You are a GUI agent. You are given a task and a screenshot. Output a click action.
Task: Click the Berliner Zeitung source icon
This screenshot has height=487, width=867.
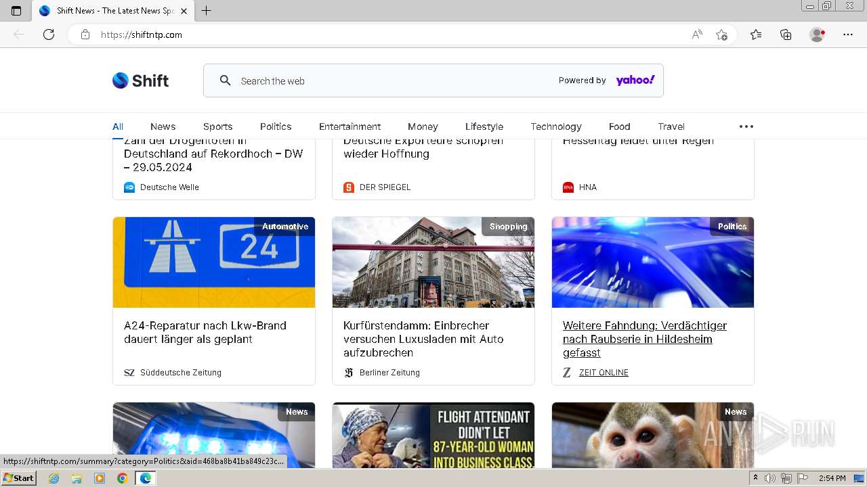(349, 373)
